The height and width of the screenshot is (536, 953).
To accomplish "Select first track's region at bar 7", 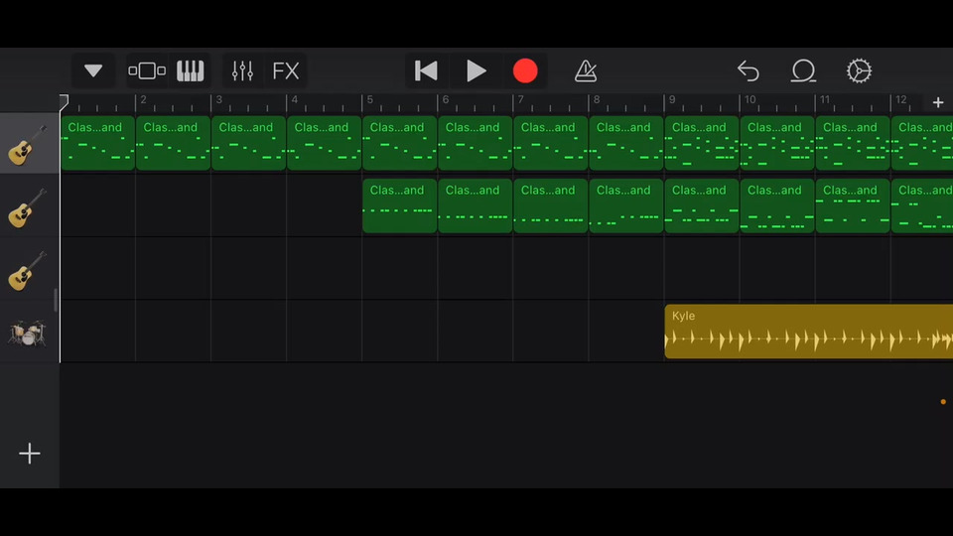I will 551,143.
